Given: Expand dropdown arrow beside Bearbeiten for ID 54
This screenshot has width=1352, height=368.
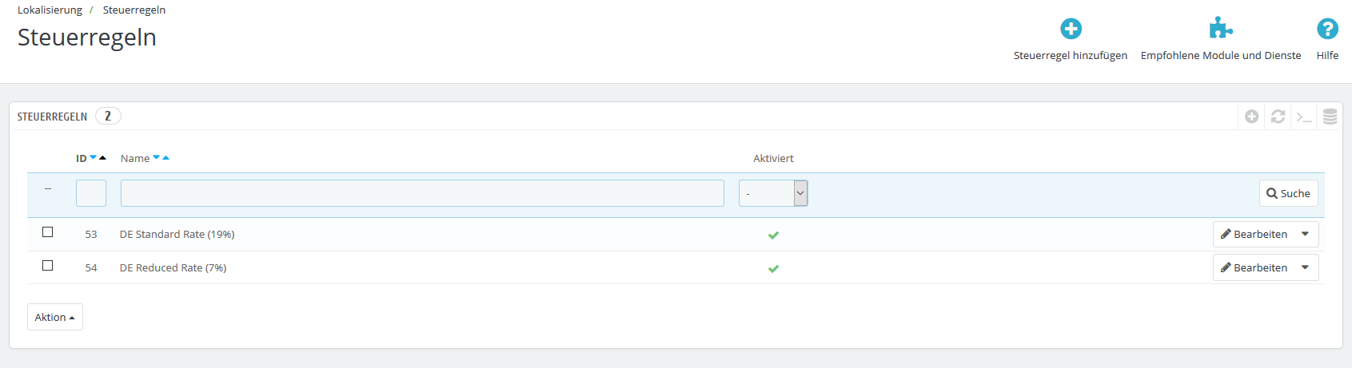Looking at the screenshot, I should click(x=1305, y=267).
